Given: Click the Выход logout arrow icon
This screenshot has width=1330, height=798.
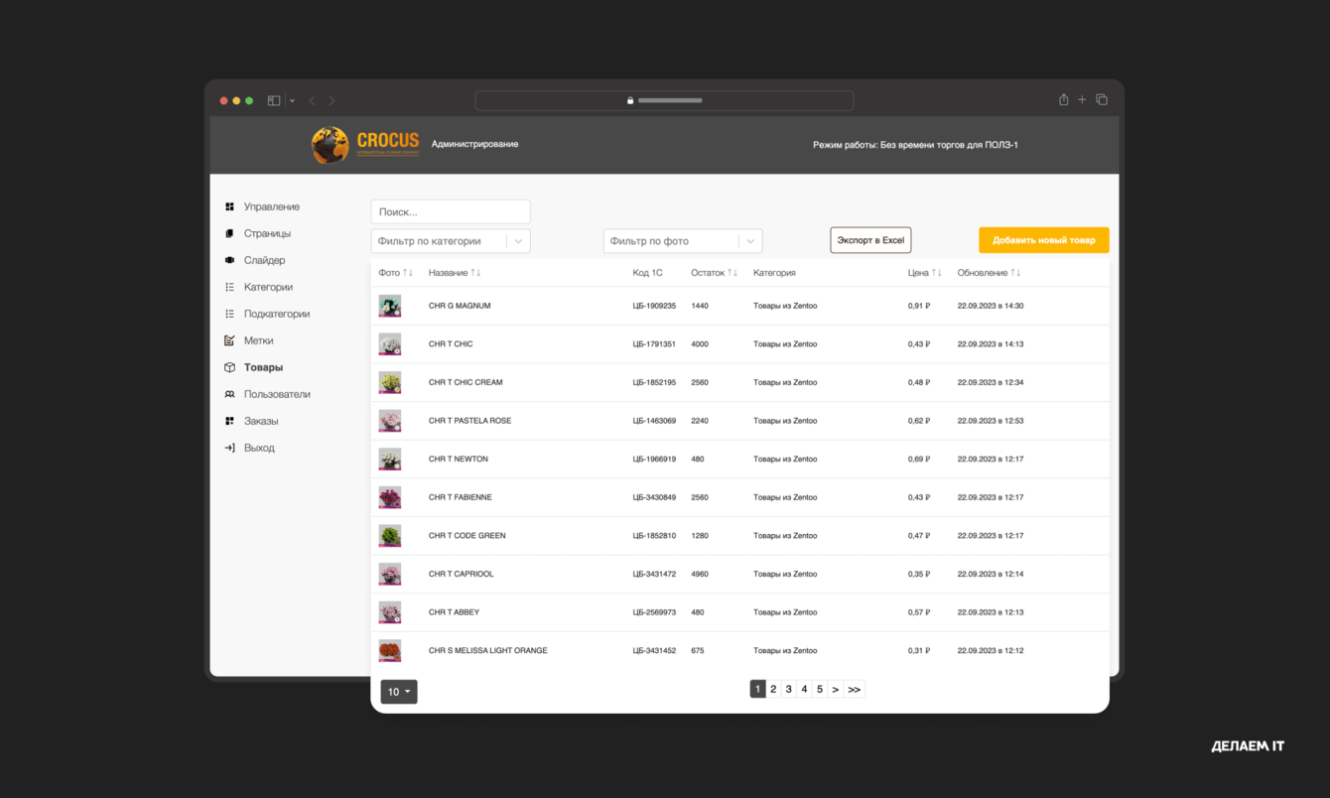Looking at the screenshot, I should (229, 448).
